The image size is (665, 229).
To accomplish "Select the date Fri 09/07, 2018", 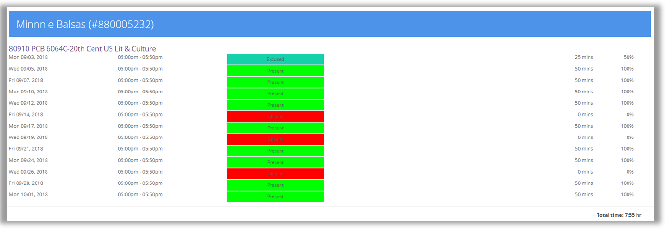I will pyautogui.click(x=26, y=80).
